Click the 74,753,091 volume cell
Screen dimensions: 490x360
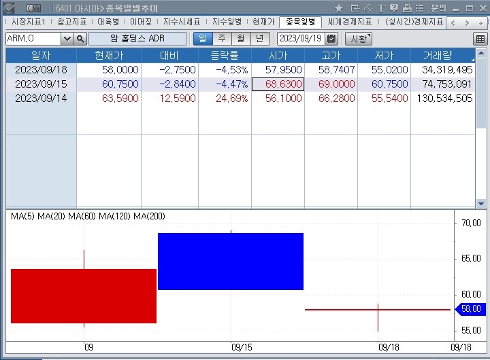click(x=443, y=84)
